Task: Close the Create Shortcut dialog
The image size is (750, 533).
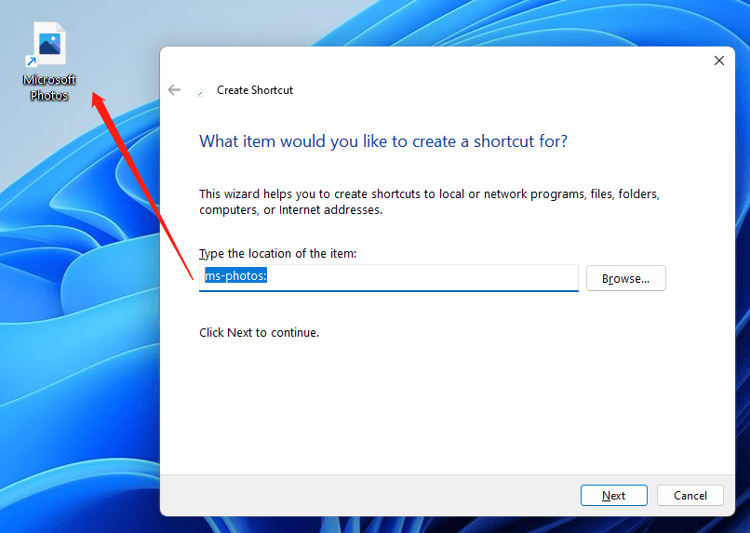Action: click(718, 60)
